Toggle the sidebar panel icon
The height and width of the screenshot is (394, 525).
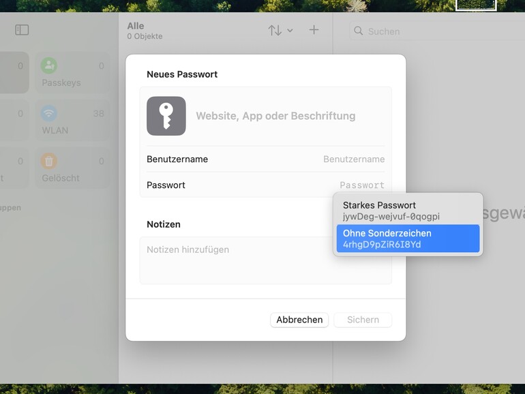(x=22, y=30)
